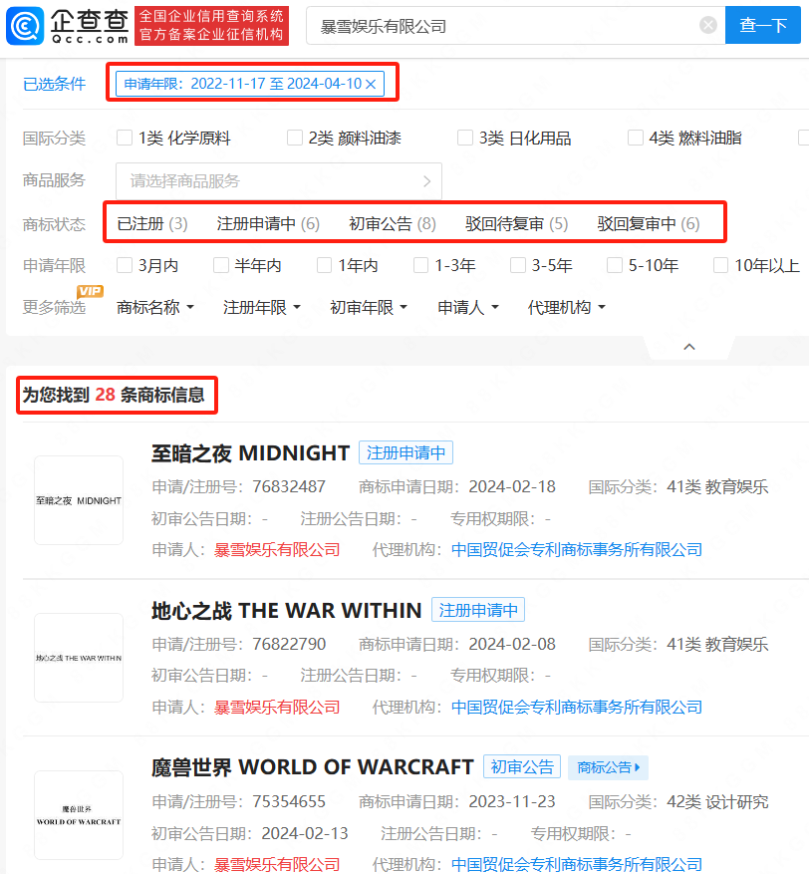Click registration number 75354655
This screenshot has height=874, width=809.
[289, 801]
